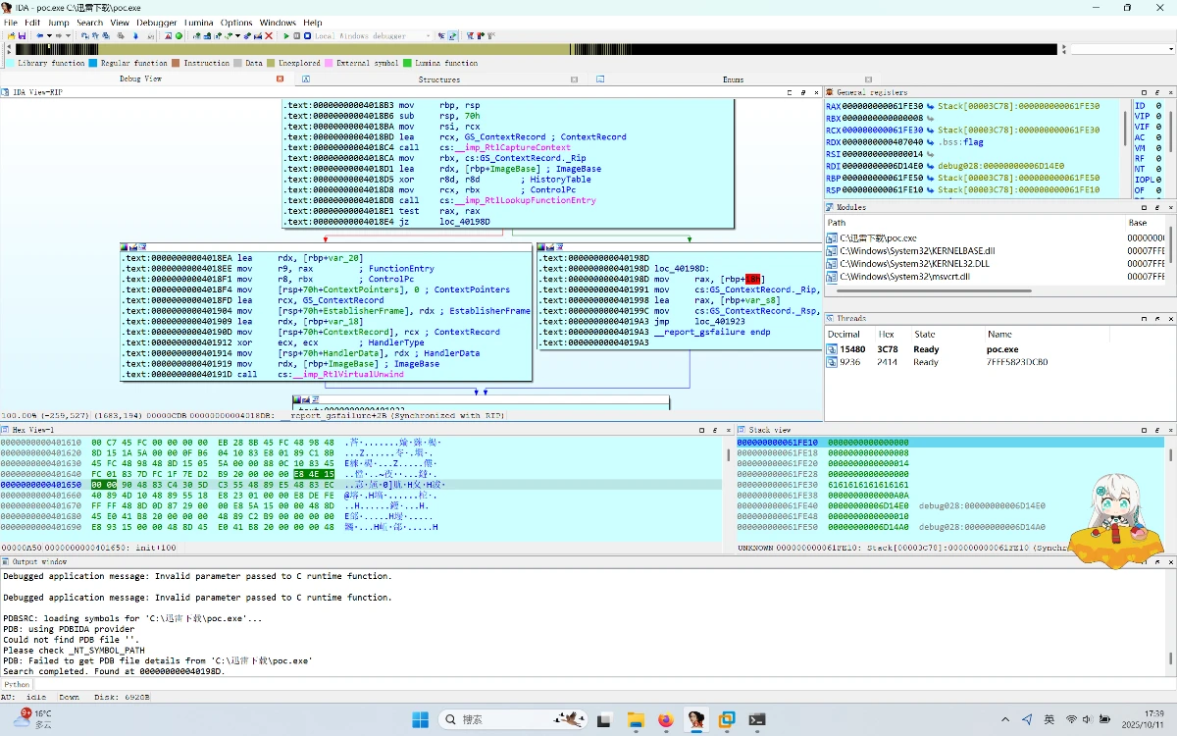Open Firefox from the taskbar

tap(666, 719)
